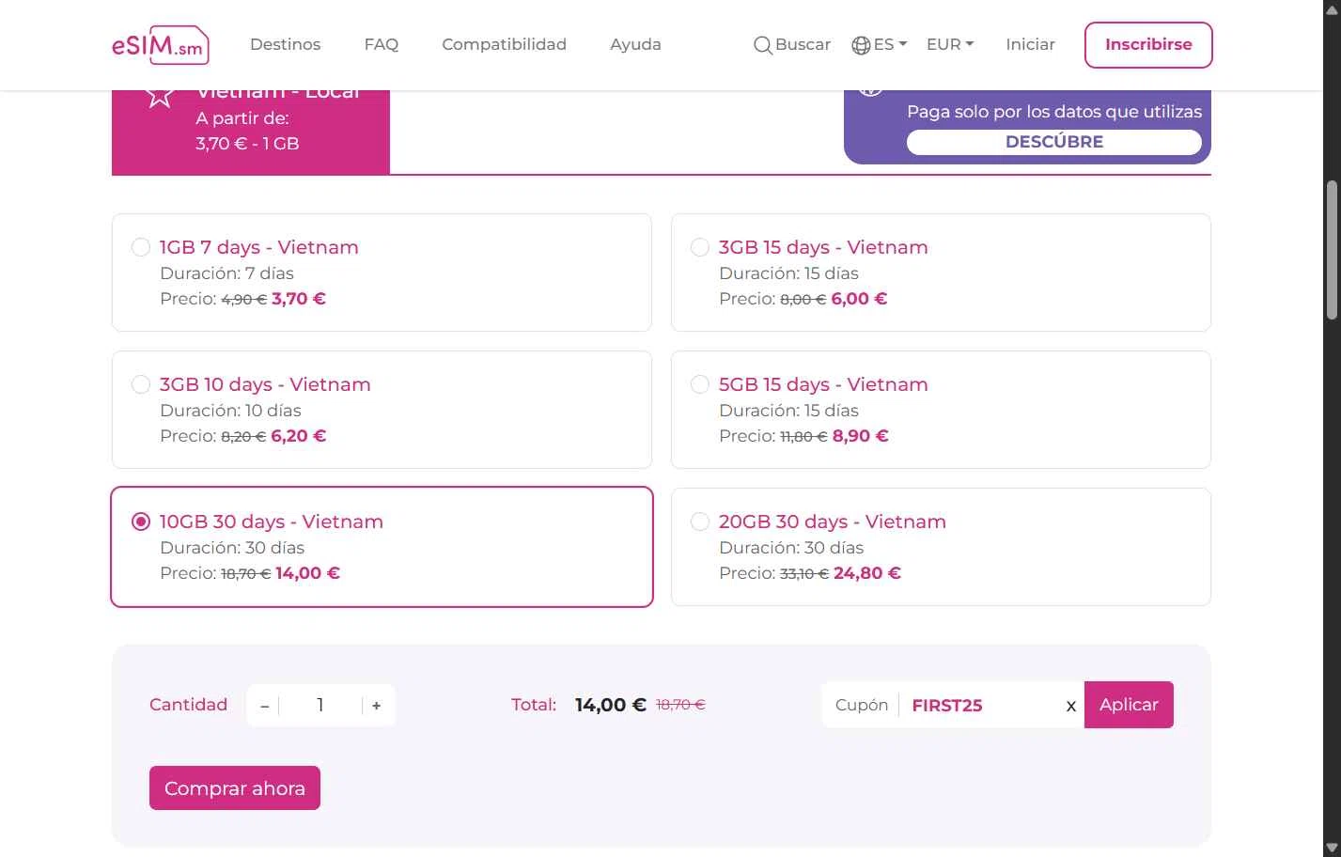The width and height of the screenshot is (1341, 857).
Task: Click the 'Total:' label
Action: point(534,705)
